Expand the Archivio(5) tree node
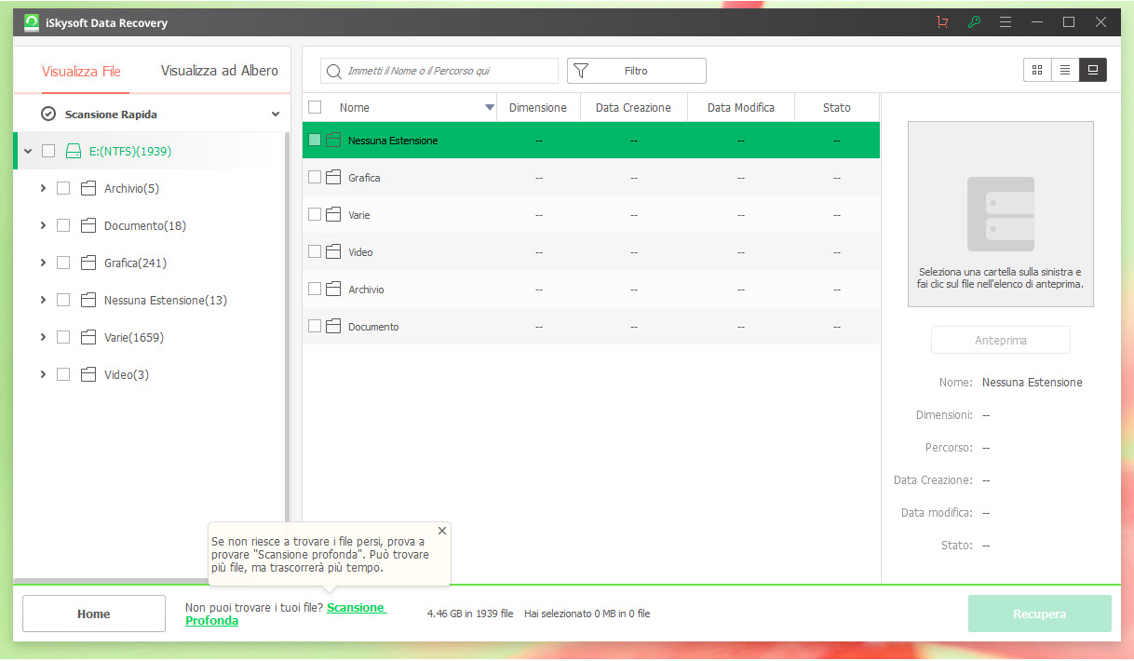Screen dimensions: 1134x661 tap(43, 188)
